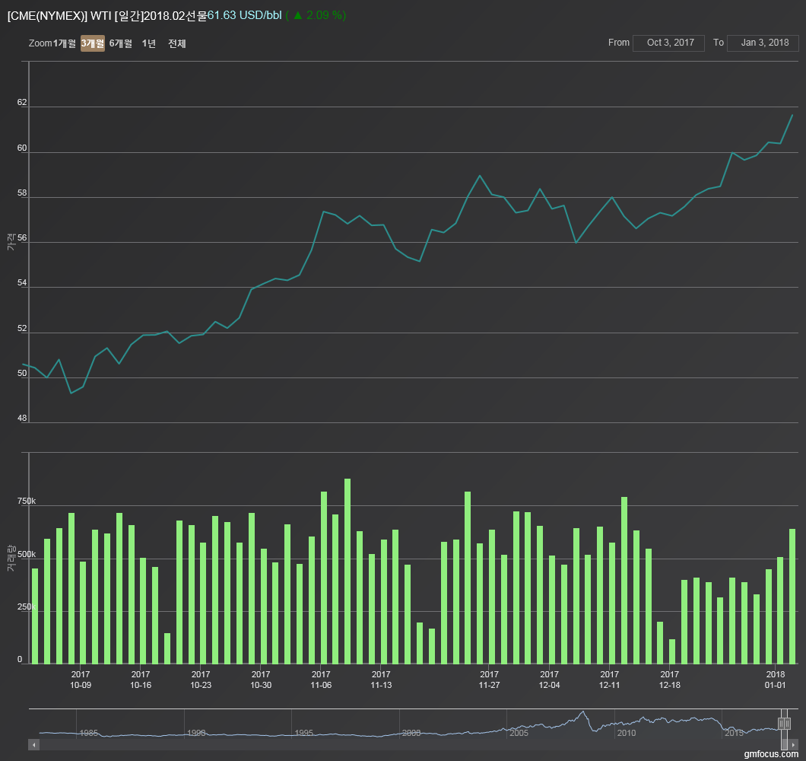This screenshot has width=806, height=761.
Task: Grab the navigator's left range handle
Action: pos(781,724)
